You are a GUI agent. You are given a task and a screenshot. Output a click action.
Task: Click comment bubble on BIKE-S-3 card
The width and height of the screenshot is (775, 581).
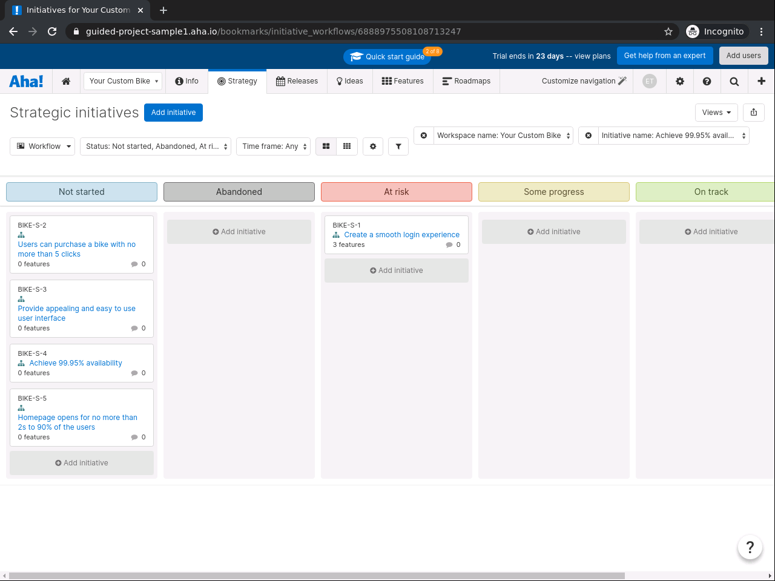134,328
